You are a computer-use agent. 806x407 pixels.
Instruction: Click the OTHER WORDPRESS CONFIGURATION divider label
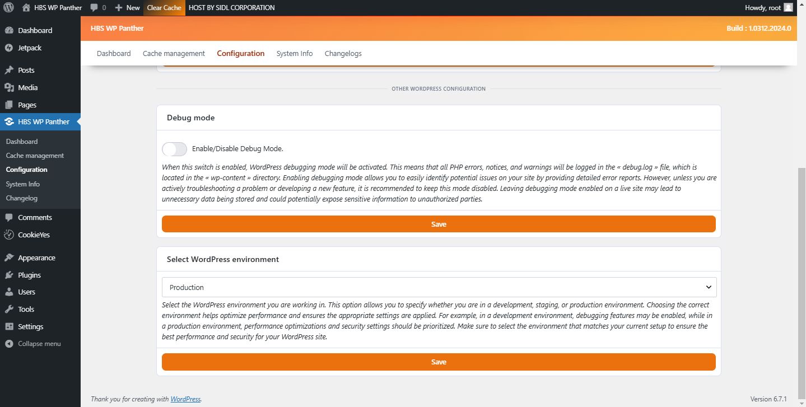[x=439, y=88]
